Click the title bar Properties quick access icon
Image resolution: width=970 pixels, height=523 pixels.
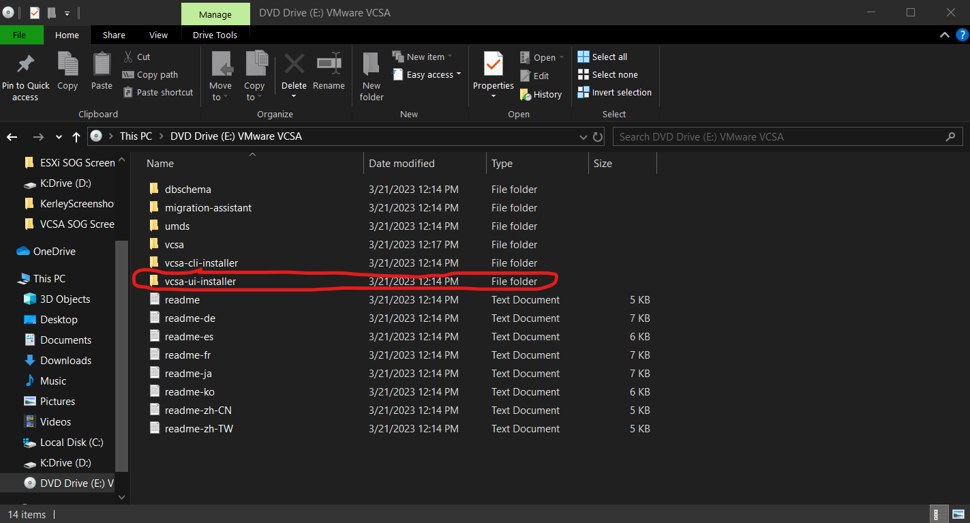(x=35, y=12)
